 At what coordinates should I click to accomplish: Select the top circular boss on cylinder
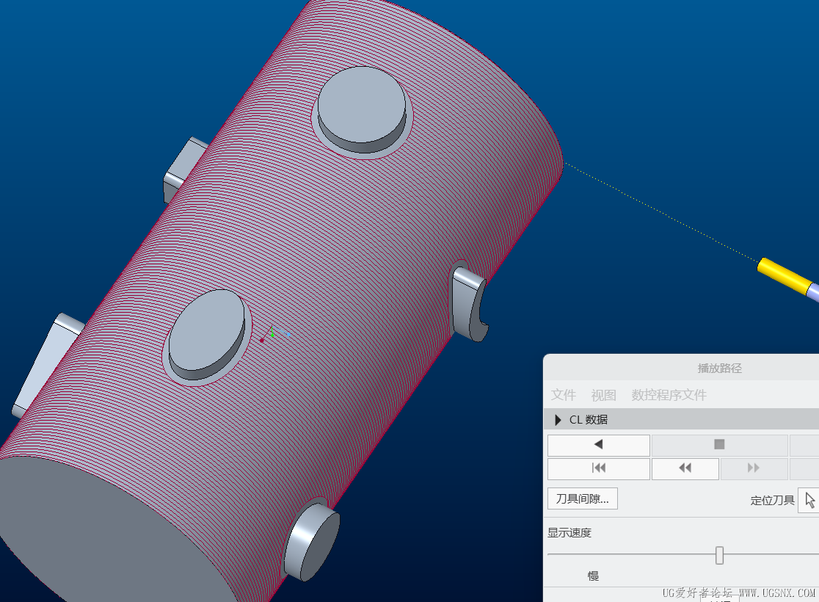point(362,109)
